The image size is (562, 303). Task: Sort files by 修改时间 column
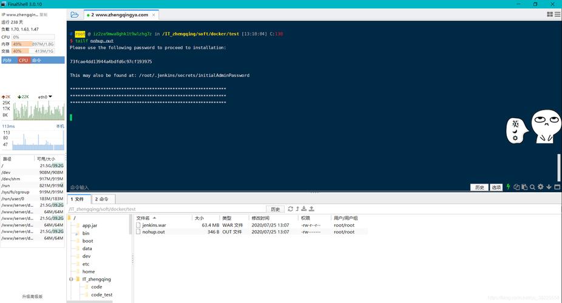tap(274, 218)
